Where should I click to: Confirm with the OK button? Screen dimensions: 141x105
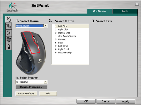pos(86,101)
